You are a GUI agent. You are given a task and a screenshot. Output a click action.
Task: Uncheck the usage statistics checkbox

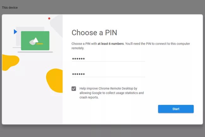pos(74,89)
